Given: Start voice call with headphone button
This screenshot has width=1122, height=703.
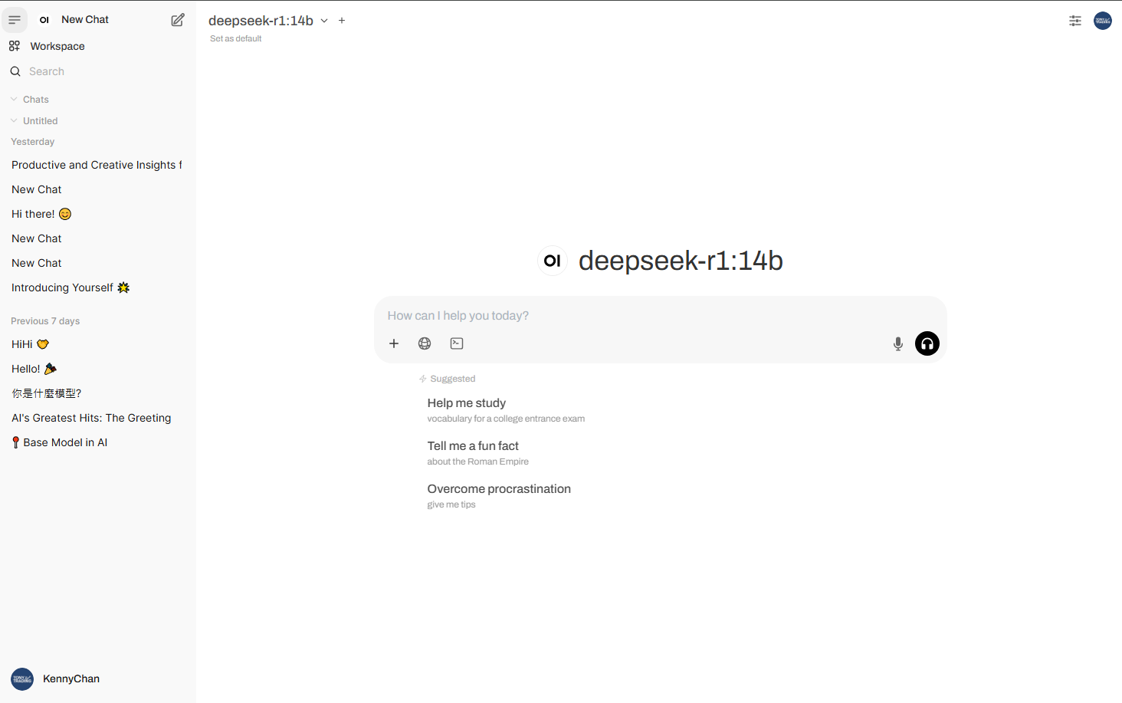Looking at the screenshot, I should 927,343.
